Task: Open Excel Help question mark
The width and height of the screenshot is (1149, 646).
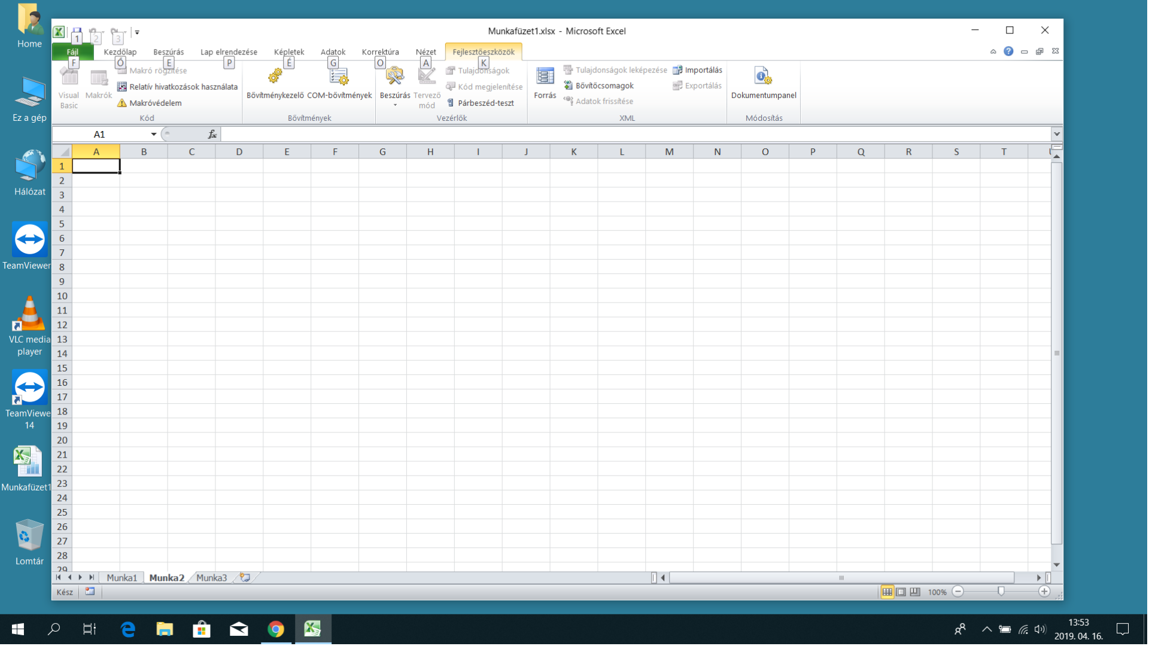Action: coord(1008,51)
